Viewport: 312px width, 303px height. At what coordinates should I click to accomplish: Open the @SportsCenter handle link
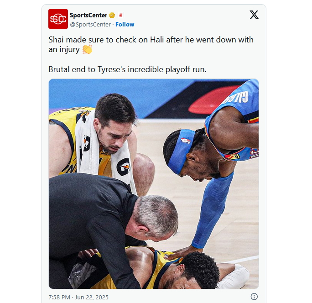90,24
